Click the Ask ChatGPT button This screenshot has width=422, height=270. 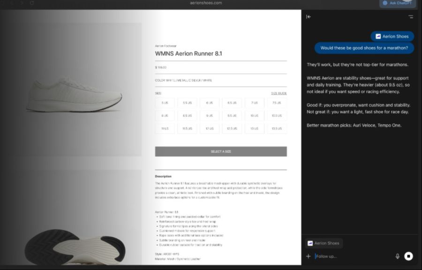click(397, 3)
